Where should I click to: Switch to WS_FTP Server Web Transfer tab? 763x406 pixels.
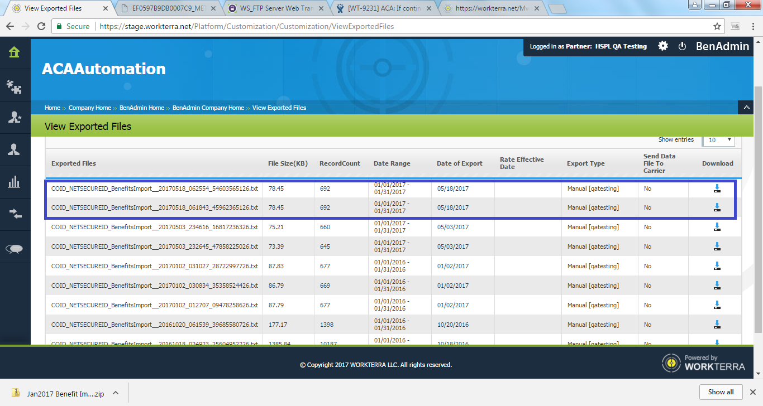pyautogui.click(x=275, y=8)
